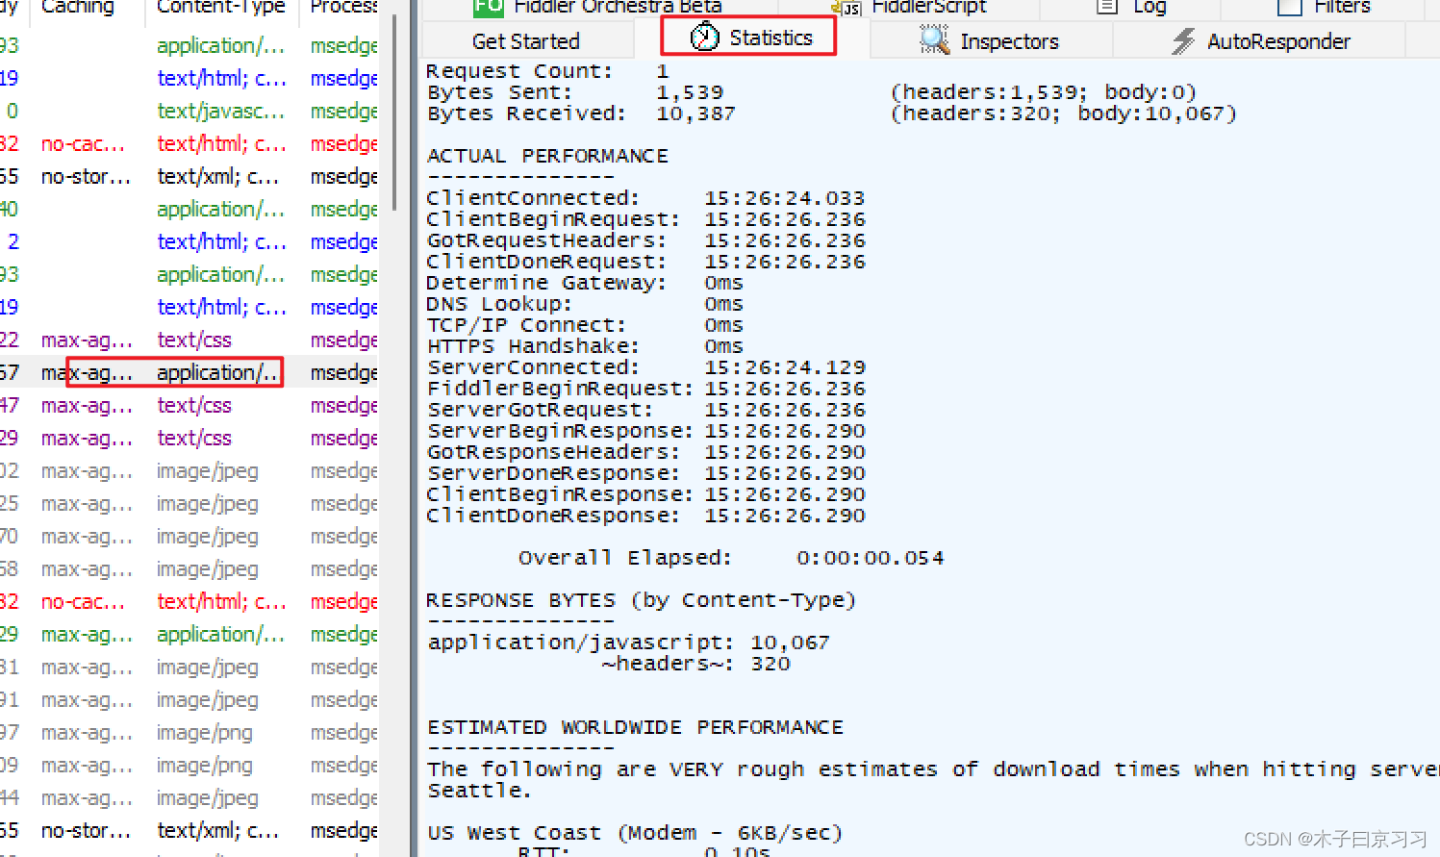1440x857 pixels.
Task: Click the 'ESTIMATED WORLDWIDE PERFORMANCE' heading
Action: click(x=635, y=727)
